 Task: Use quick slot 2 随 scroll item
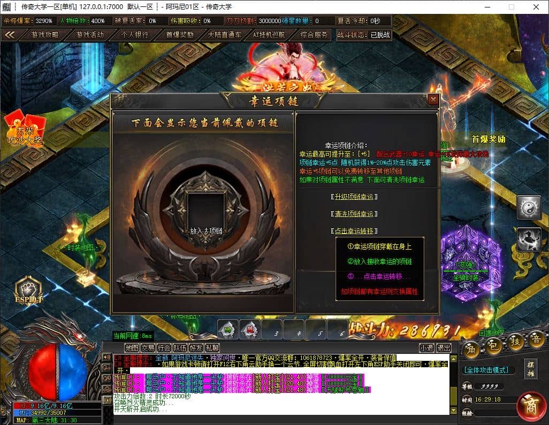[x=250, y=329]
